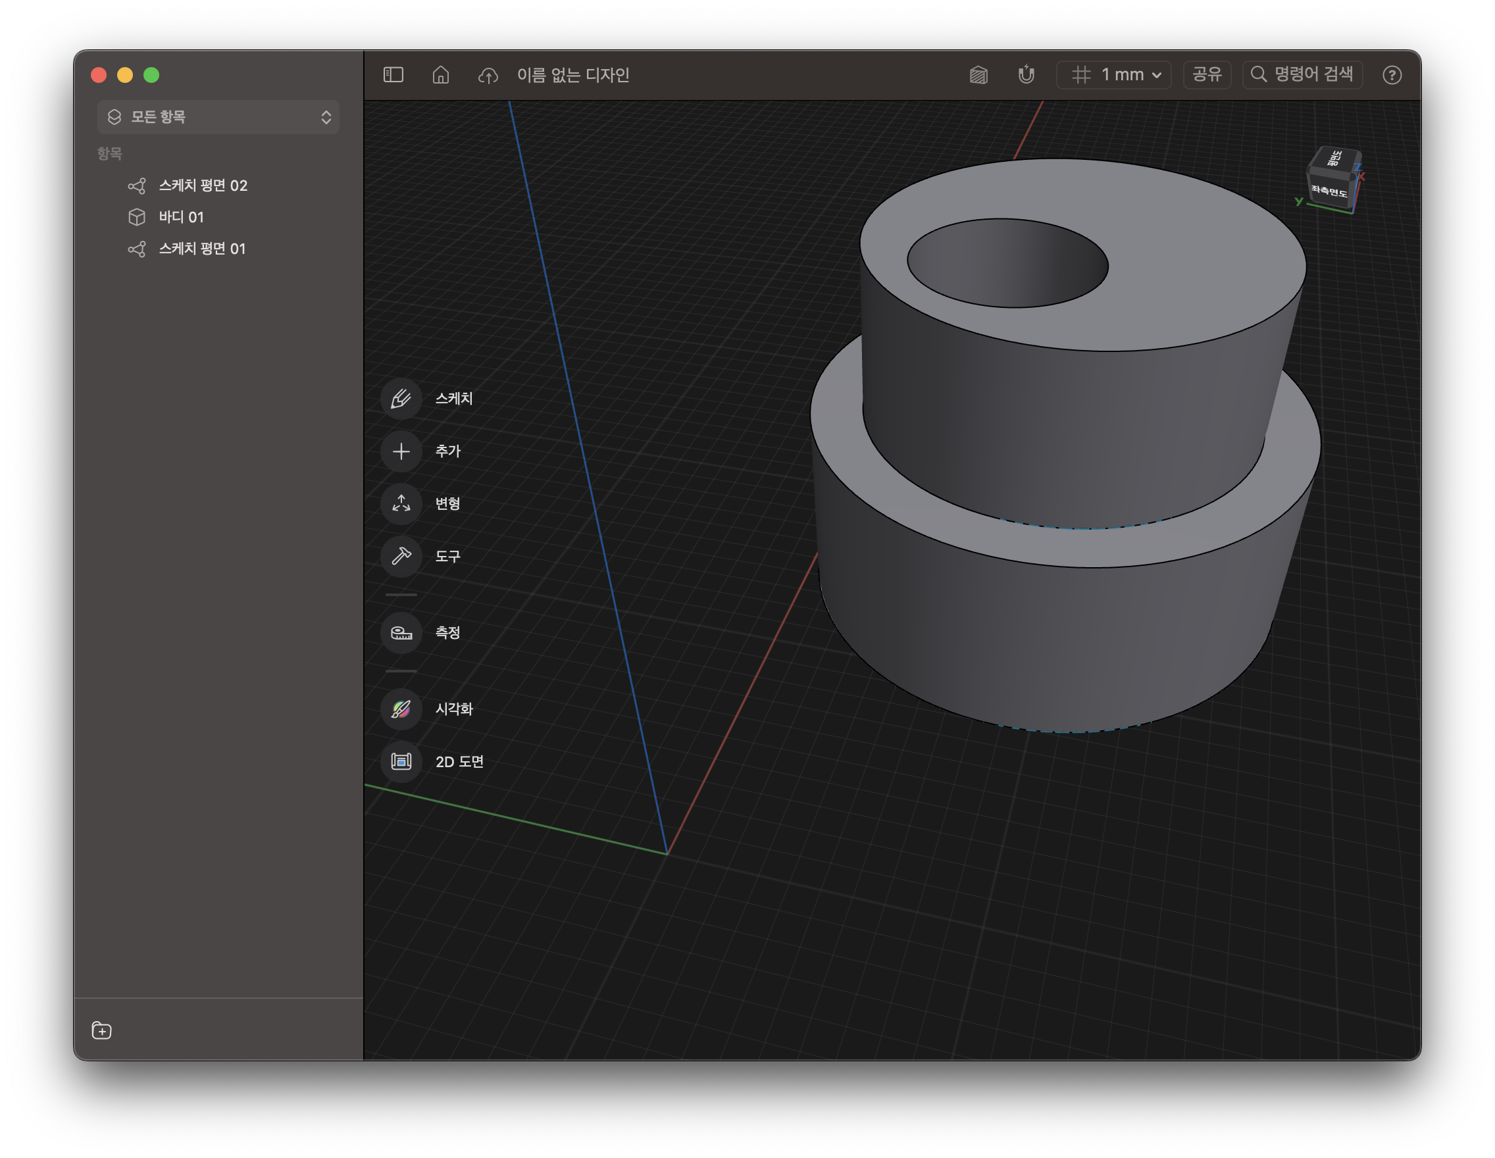This screenshot has height=1158, width=1495.
Task: Open the 1 mm grid size dropdown
Action: [x=1115, y=74]
